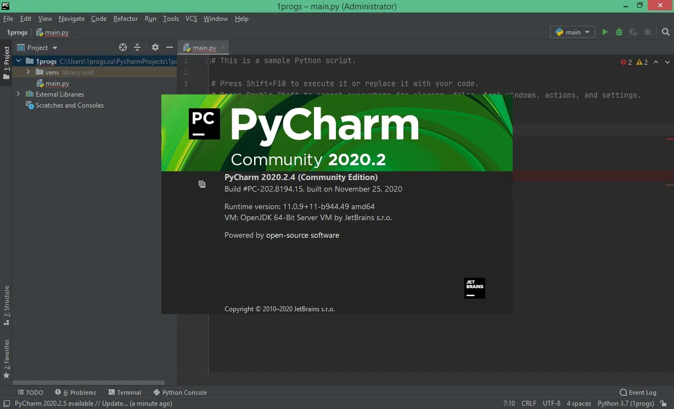Open the VCS menu
This screenshot has height=409, width=674.
point(191,19)
